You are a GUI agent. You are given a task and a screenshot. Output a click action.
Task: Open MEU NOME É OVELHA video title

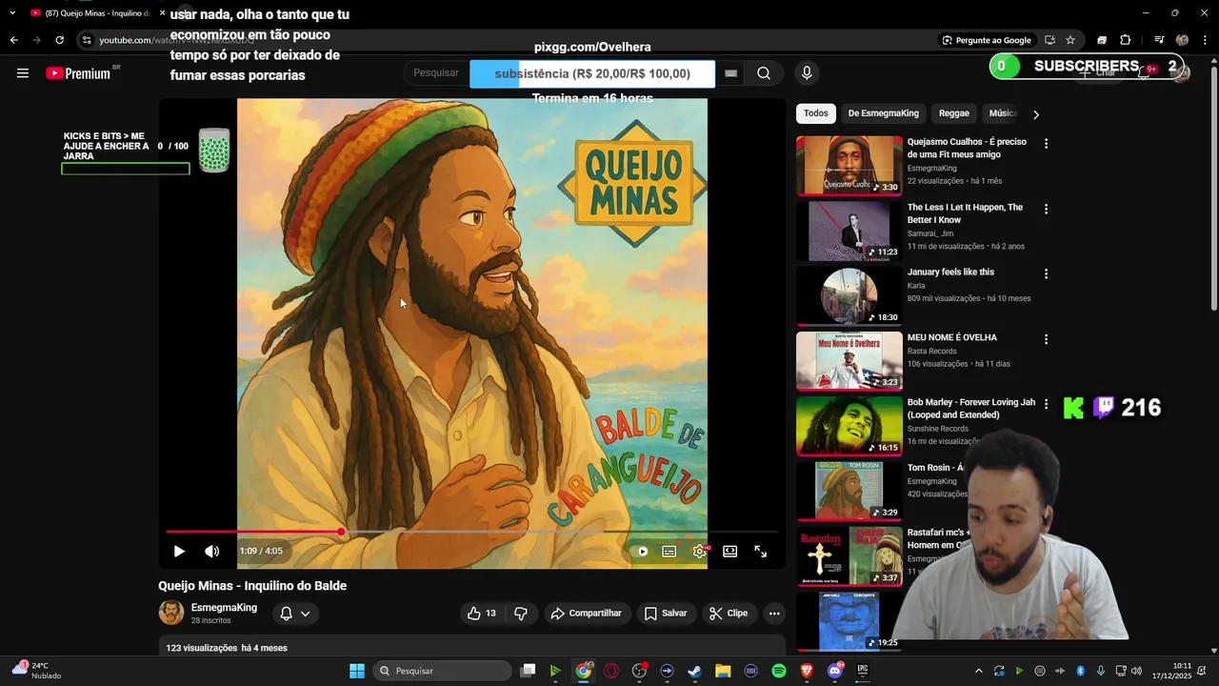tap(952, 337)
